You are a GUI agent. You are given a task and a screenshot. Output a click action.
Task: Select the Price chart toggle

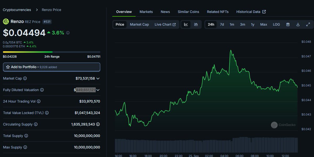(120, 24)
